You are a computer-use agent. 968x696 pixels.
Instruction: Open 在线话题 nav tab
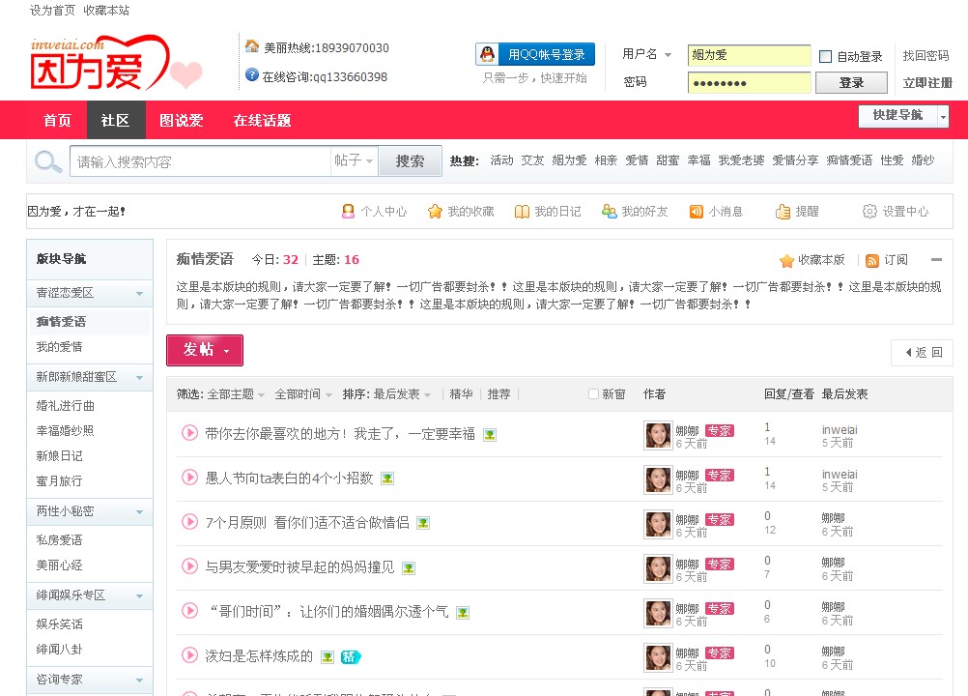[x=262, y=120]
